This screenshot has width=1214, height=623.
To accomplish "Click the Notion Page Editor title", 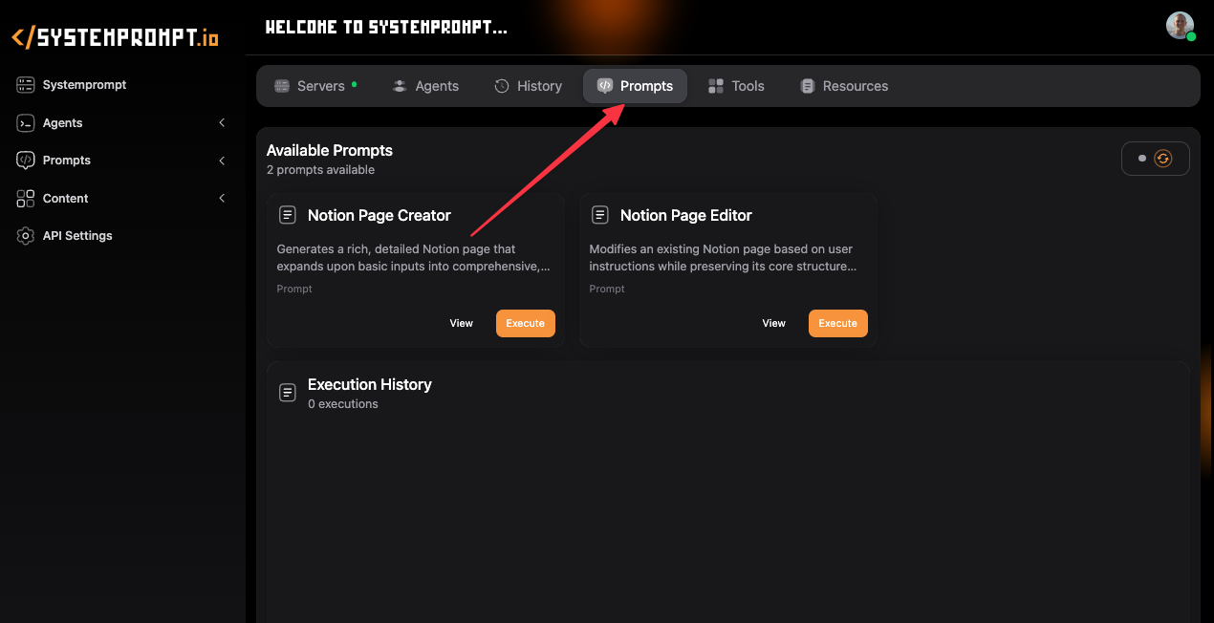I will point(686,215).
